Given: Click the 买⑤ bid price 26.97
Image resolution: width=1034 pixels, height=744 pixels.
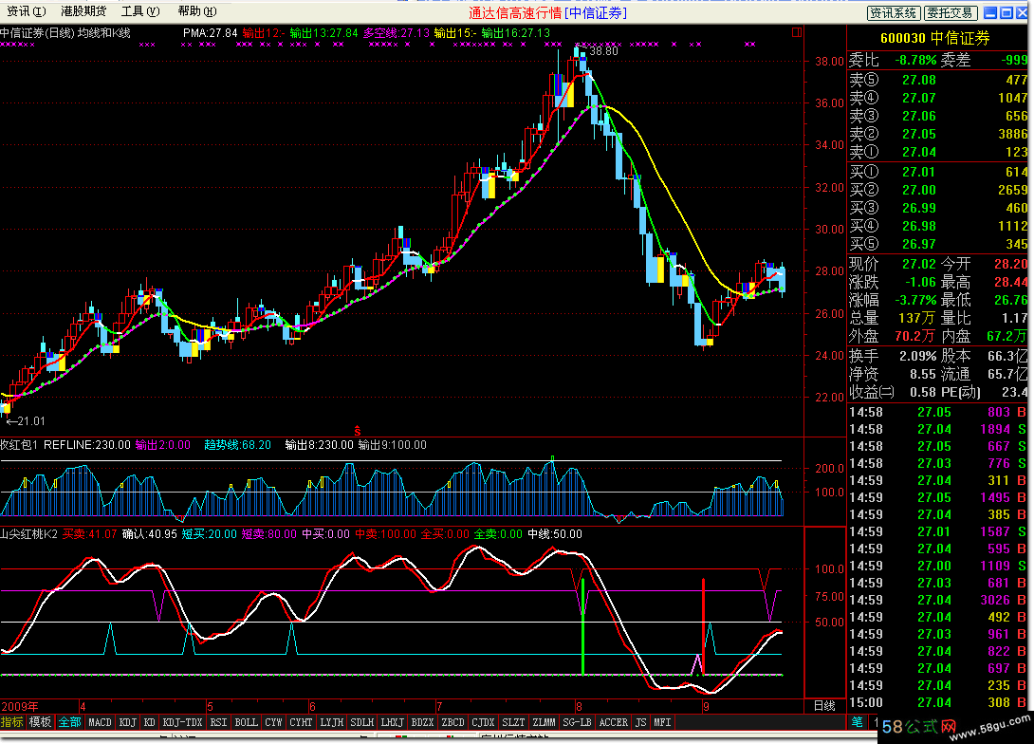Looking at the screenshot, I should [x=919, y=244].
